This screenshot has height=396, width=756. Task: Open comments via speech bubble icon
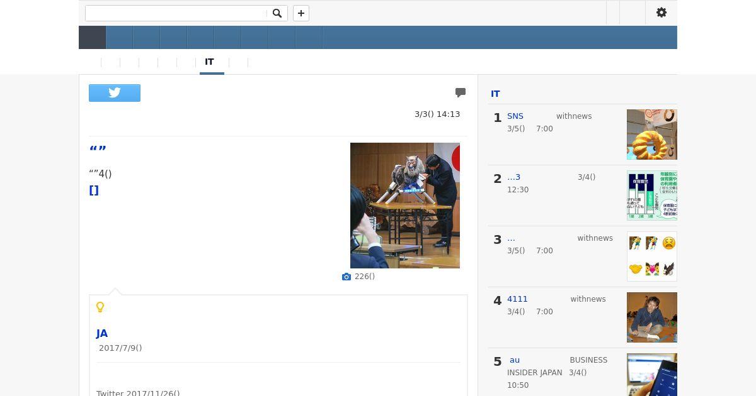coord(461,92)
